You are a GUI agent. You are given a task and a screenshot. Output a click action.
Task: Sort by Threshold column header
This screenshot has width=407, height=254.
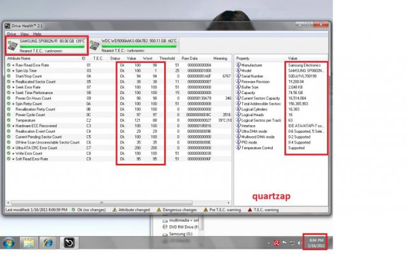[167, 58]
